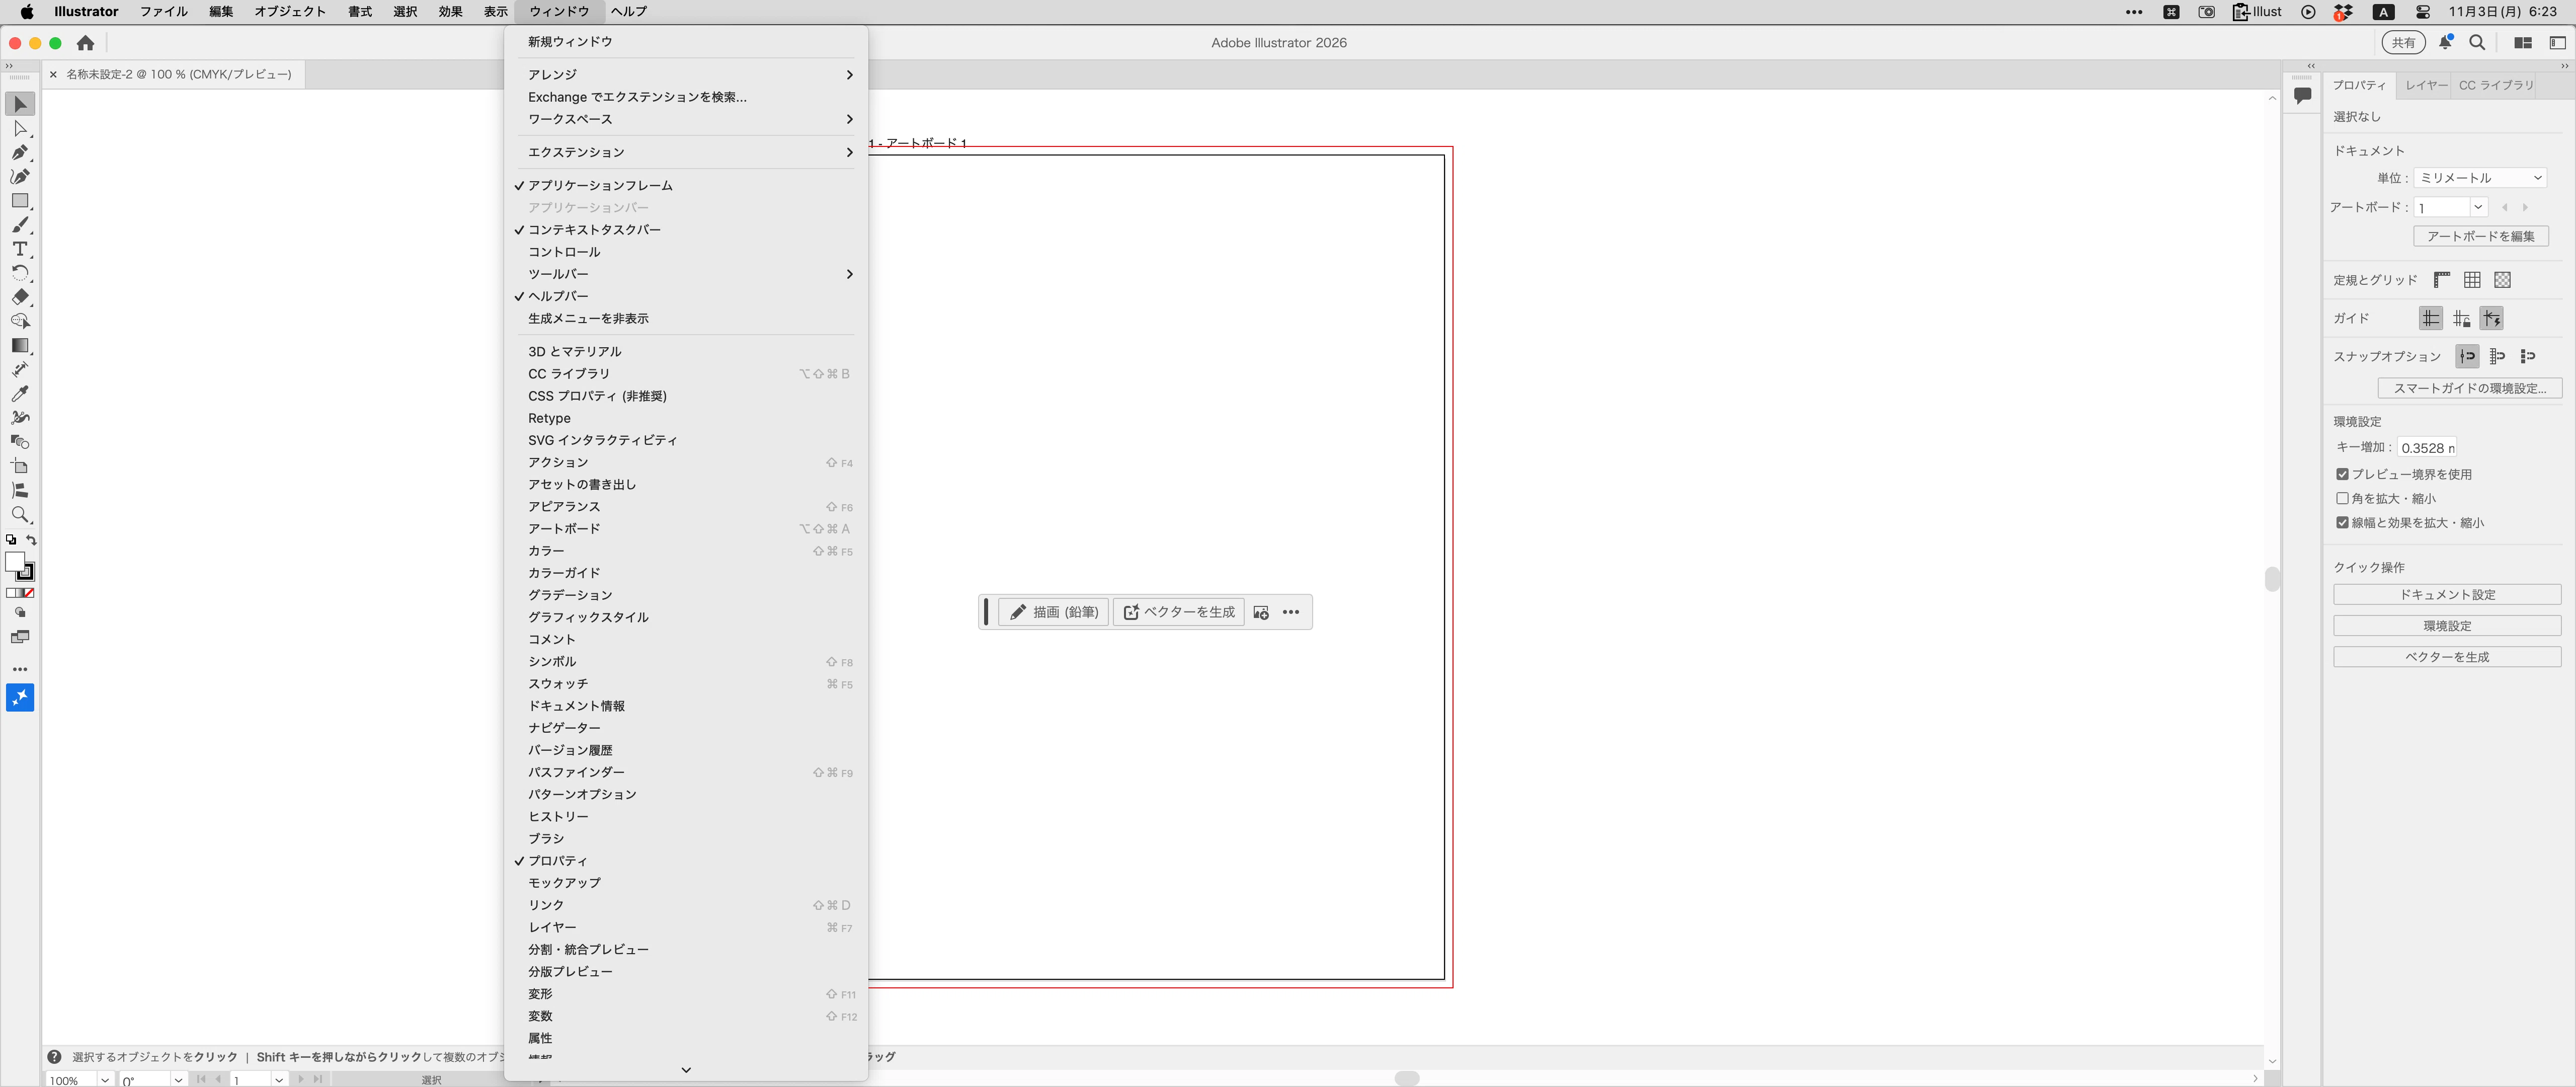The height and width of the screenshot is (1087, 2576).
Task: Select the Gradient tool
Action: click(x=20, y=345)
